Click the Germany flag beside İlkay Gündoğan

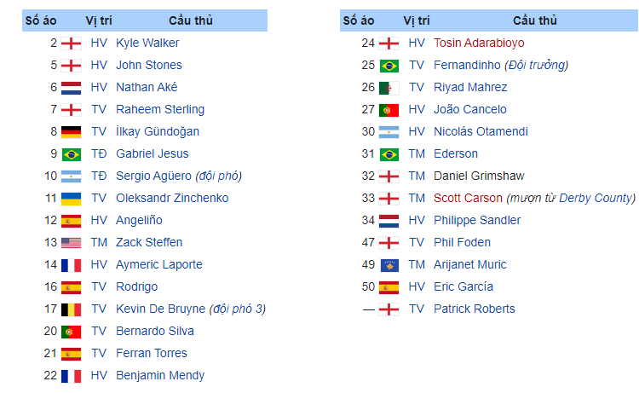(72, 131)
